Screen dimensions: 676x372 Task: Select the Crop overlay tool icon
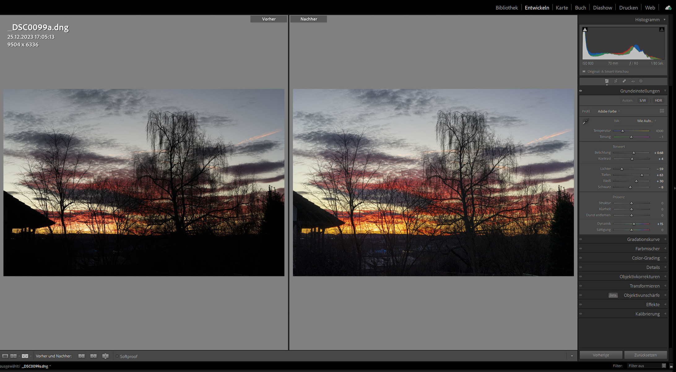pyautogui.click(x=616, y=81)
